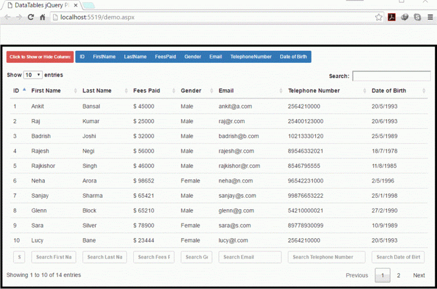Screen dimensions: 437x289
Task: Sort table by Date of Birth header
Action: (x=389, y=91)
